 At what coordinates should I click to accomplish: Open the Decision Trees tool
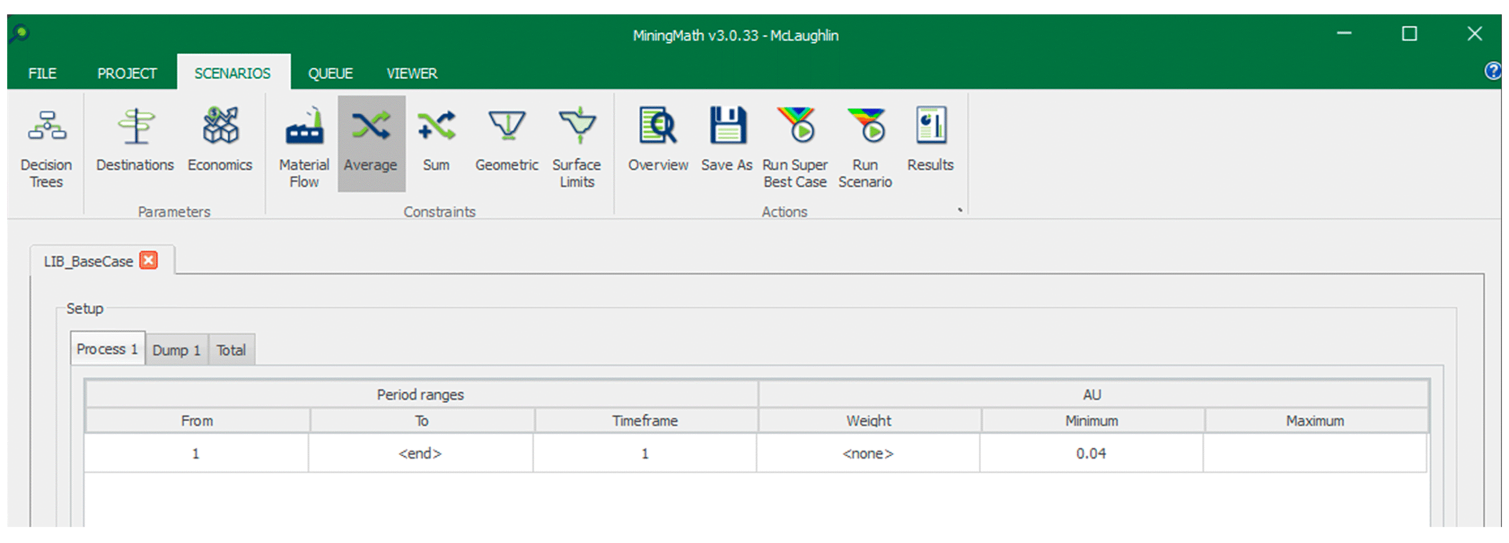46,146
